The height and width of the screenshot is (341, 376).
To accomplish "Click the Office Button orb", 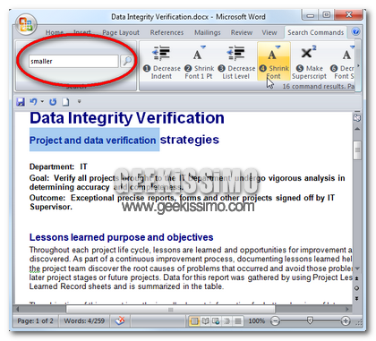I will 26,24.
